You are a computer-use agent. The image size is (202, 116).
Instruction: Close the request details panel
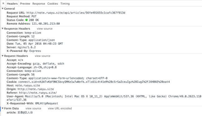[x=3, y=3]
